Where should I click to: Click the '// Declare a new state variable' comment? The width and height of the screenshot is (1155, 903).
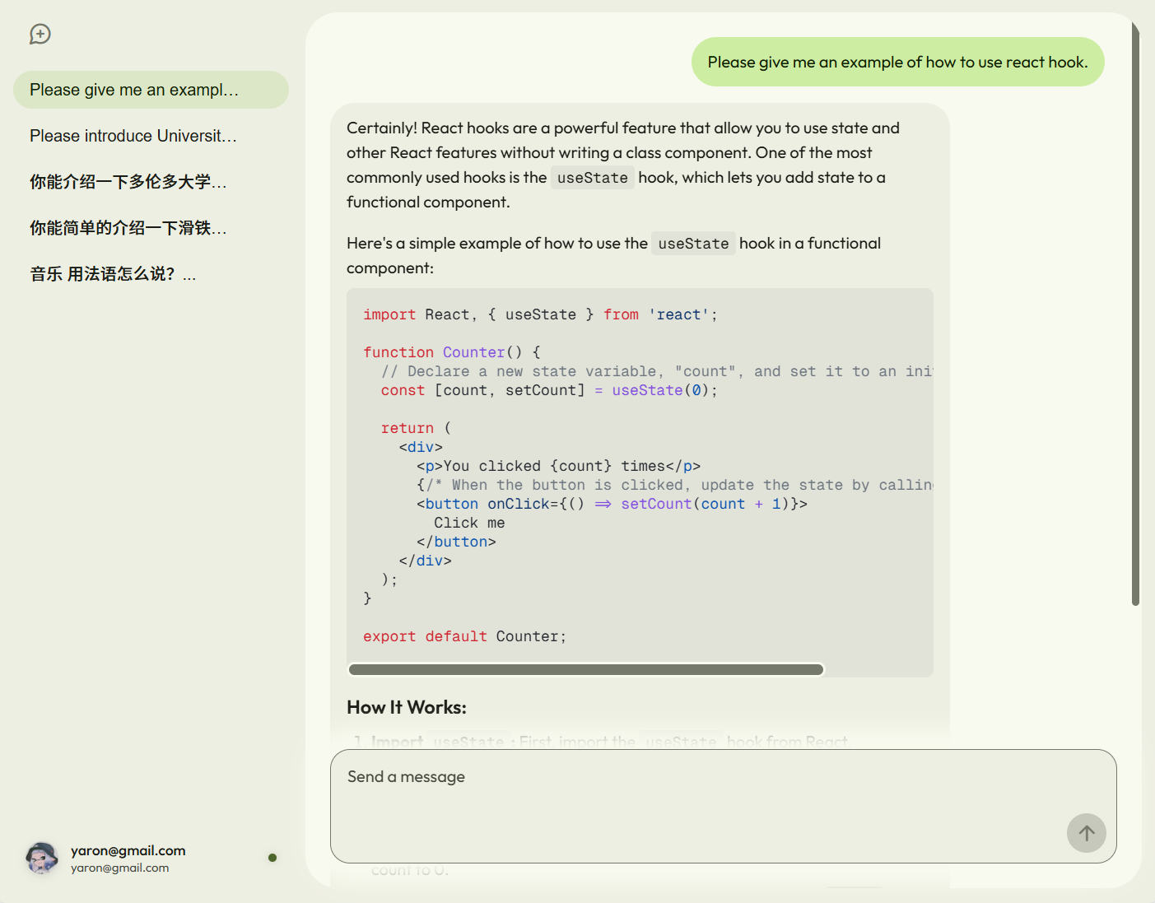(x=657, y=371)
